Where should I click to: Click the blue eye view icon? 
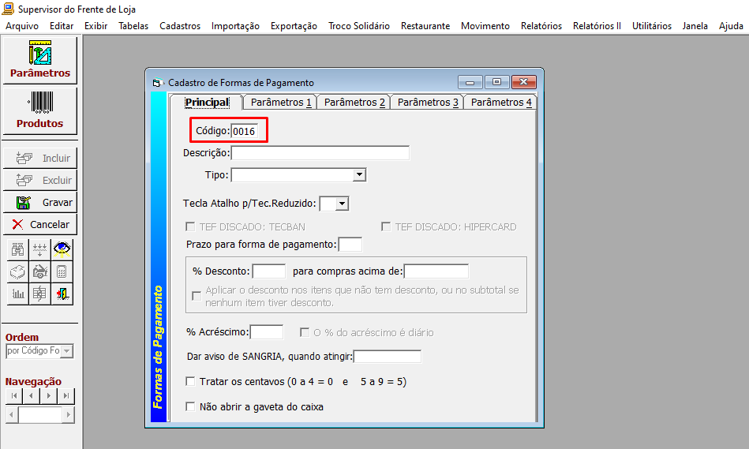pos(62,249)
